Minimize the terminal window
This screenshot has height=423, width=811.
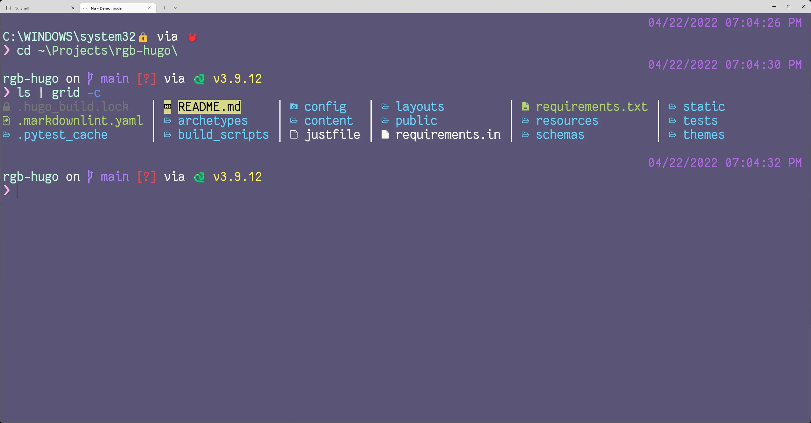click(x=774, y=7)
